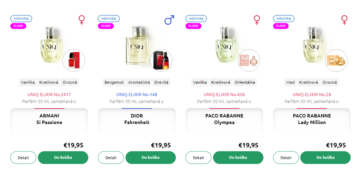Add the Dior Fahrenheit alternative to cart

point(151,158)
